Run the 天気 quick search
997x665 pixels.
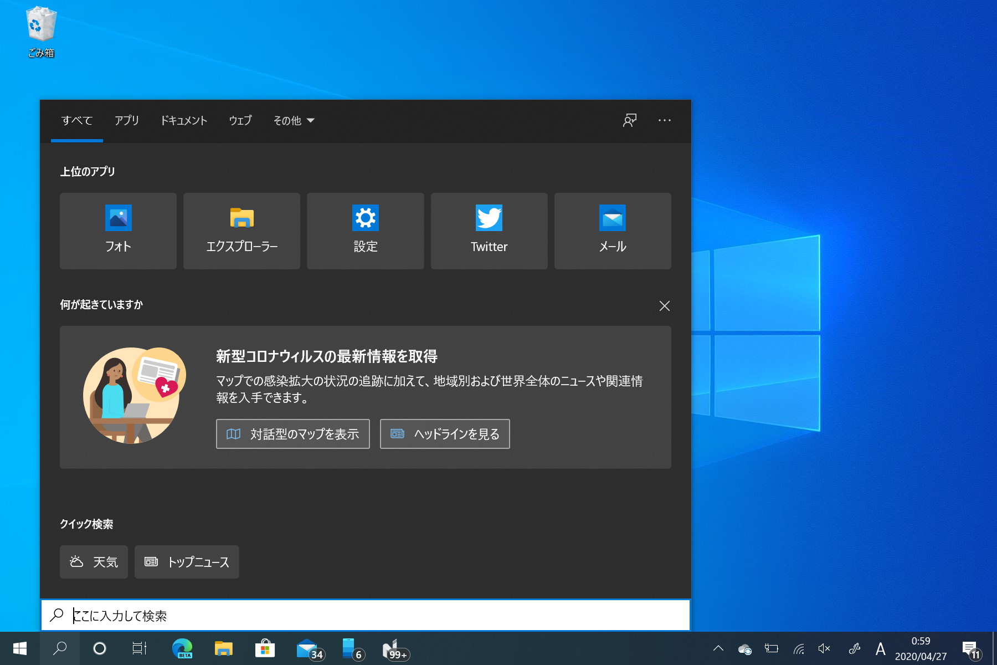[x=93, y=562]
